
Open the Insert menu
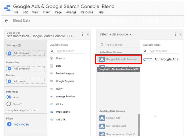tap(46, 12)
